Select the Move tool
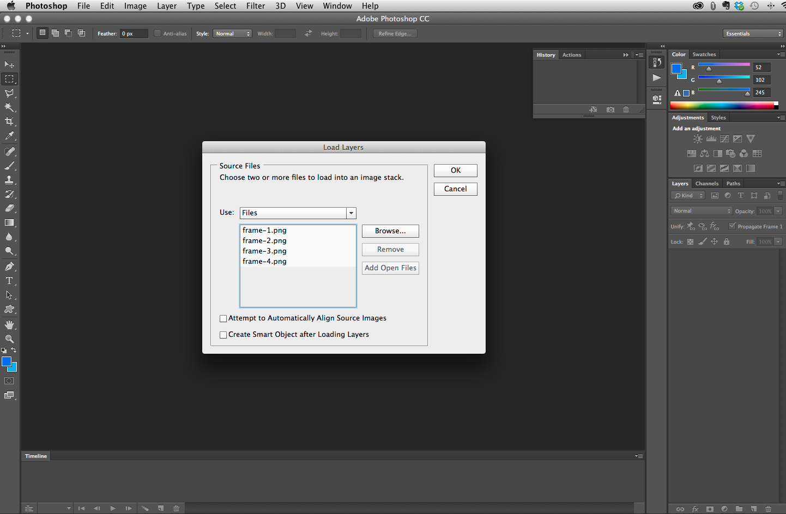The height and width of the screenshot is (514, 786). [9, 65]
